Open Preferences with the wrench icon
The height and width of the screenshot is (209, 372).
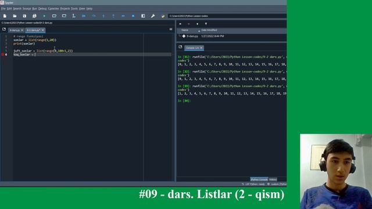click(153, 16)
